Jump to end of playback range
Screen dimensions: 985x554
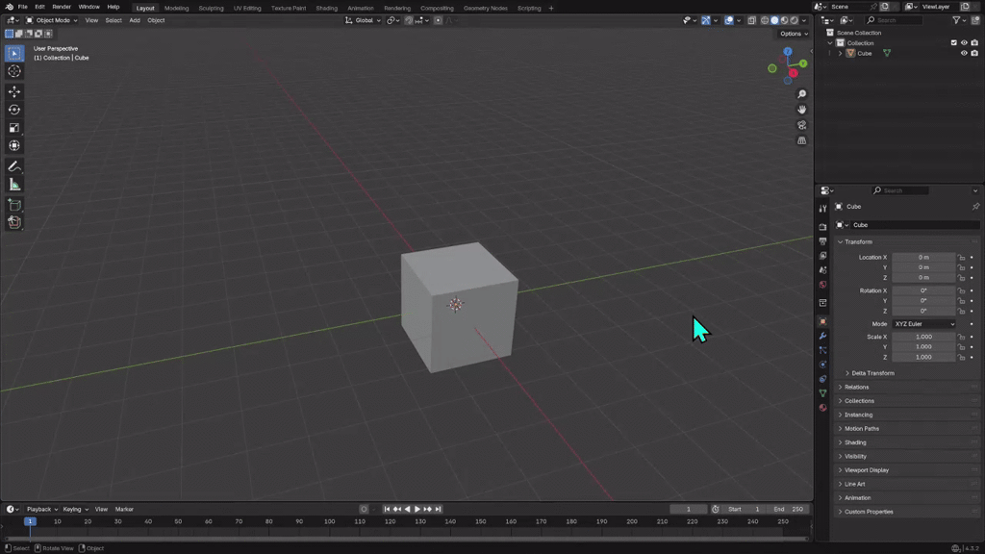(x=440, y=509)
